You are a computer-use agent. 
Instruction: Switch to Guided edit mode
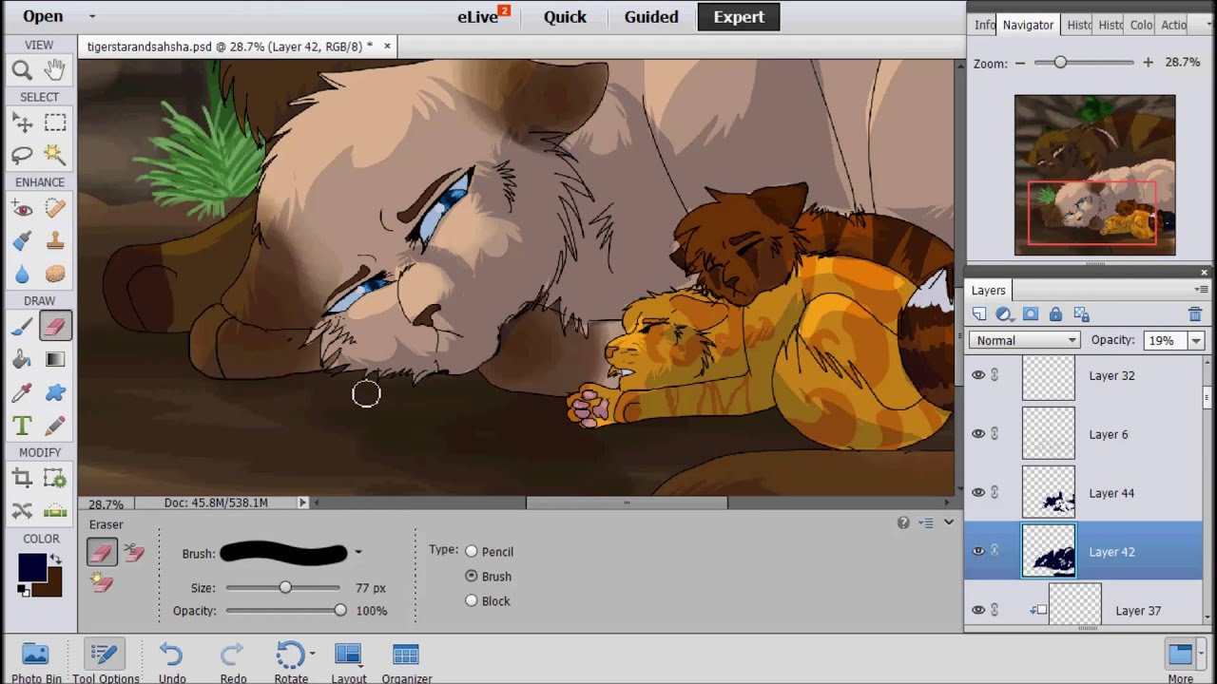click(x=651, y=17)
